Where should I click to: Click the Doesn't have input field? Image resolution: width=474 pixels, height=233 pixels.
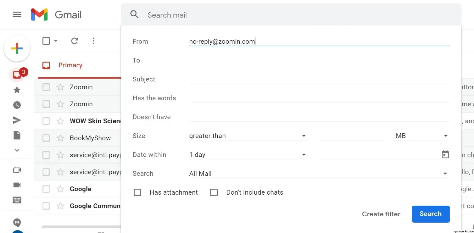pos(319,117)
